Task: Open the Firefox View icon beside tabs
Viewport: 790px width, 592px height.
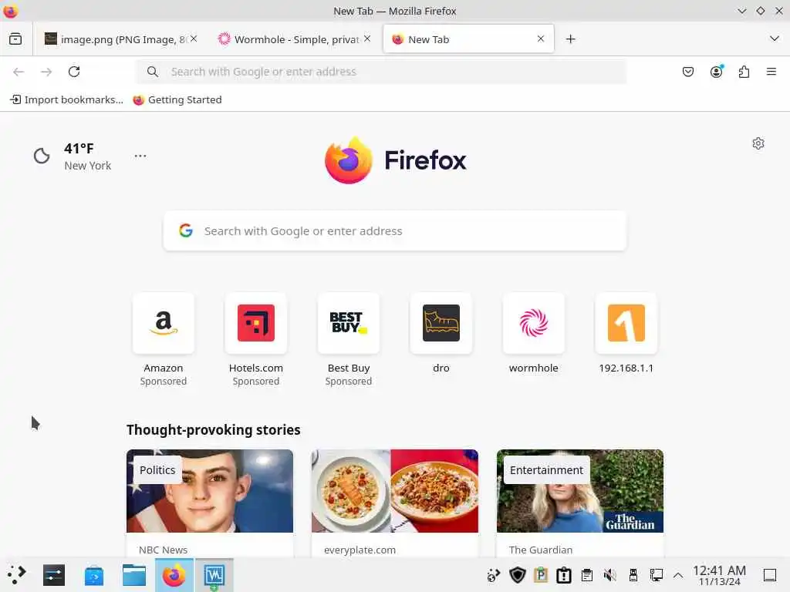Action: [15, 39]
